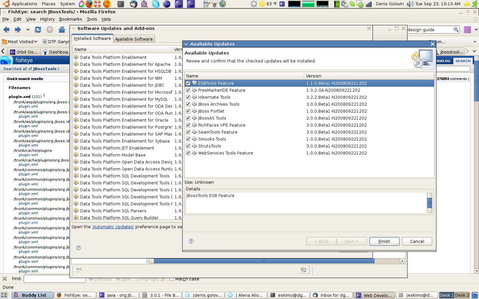
Task: Open the Terminal launcher in top panel
Action: point(121,4)
